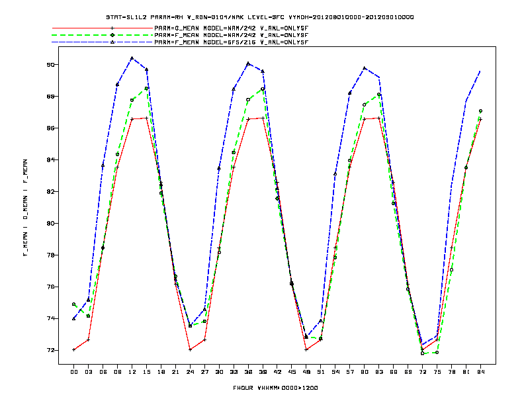This screenshot has height=405, width=524.
Task: Click the x-axis tick label 78
Action: pyautogui.click(x=451, y=372)
